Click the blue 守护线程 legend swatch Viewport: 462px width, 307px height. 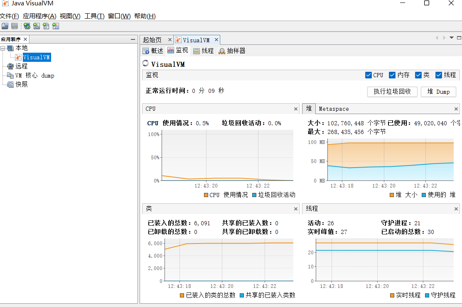click(427, 295)
